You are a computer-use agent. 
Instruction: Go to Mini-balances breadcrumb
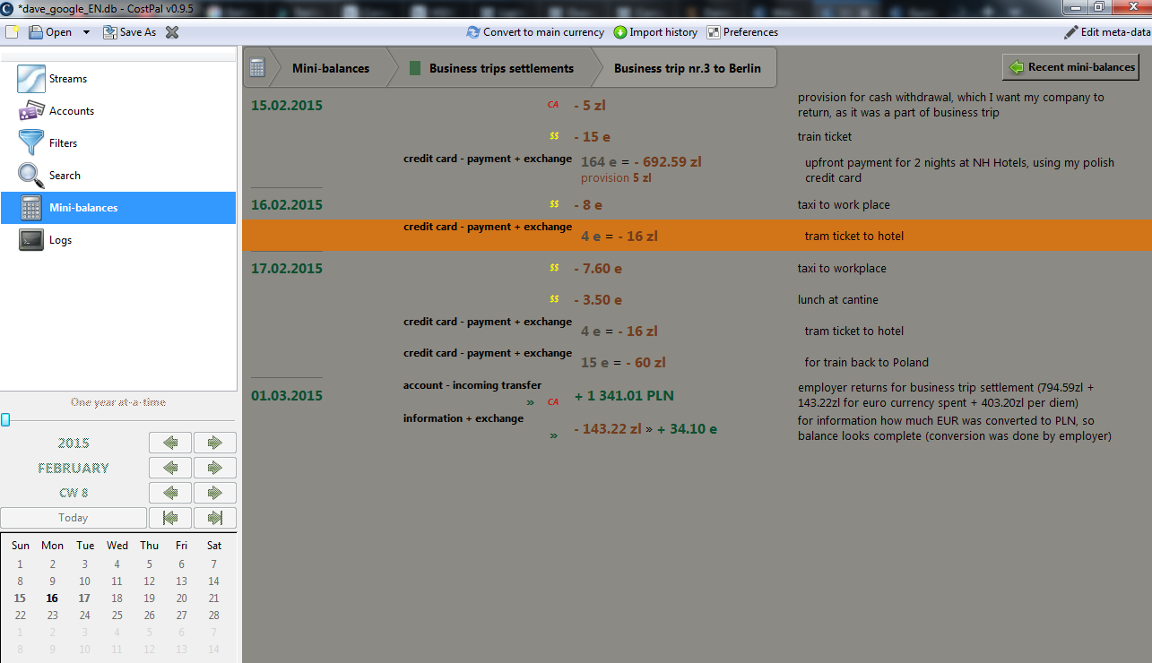point(331,68)
